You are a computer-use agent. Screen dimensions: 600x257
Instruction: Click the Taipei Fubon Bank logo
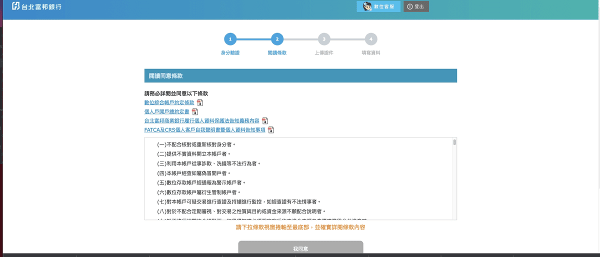click(x=37, y=7)
